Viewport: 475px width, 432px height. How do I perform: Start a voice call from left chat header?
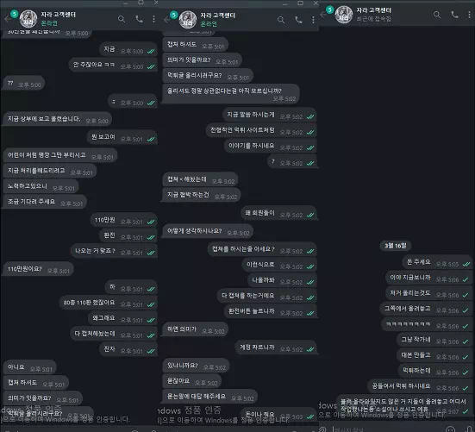pos(139,19)
